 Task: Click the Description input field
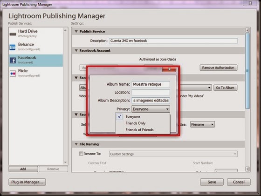tap(173, 41)
